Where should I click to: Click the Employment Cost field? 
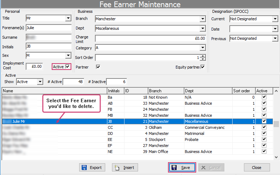pos(34,66)
